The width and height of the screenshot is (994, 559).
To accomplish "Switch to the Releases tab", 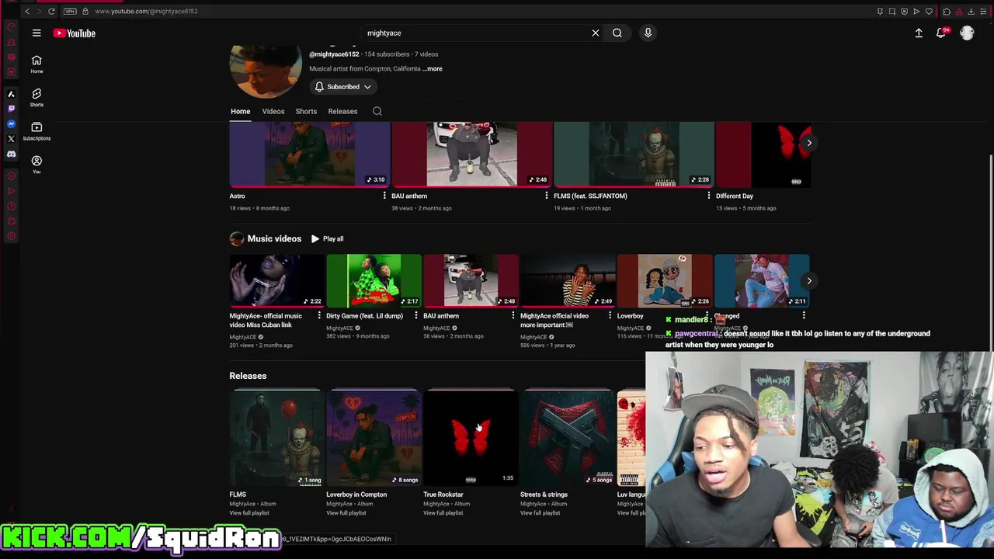I will click(342, 111).
